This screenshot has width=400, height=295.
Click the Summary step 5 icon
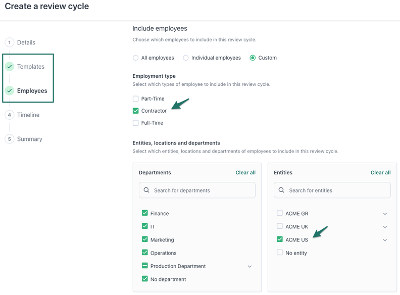[x=10, y=139]
